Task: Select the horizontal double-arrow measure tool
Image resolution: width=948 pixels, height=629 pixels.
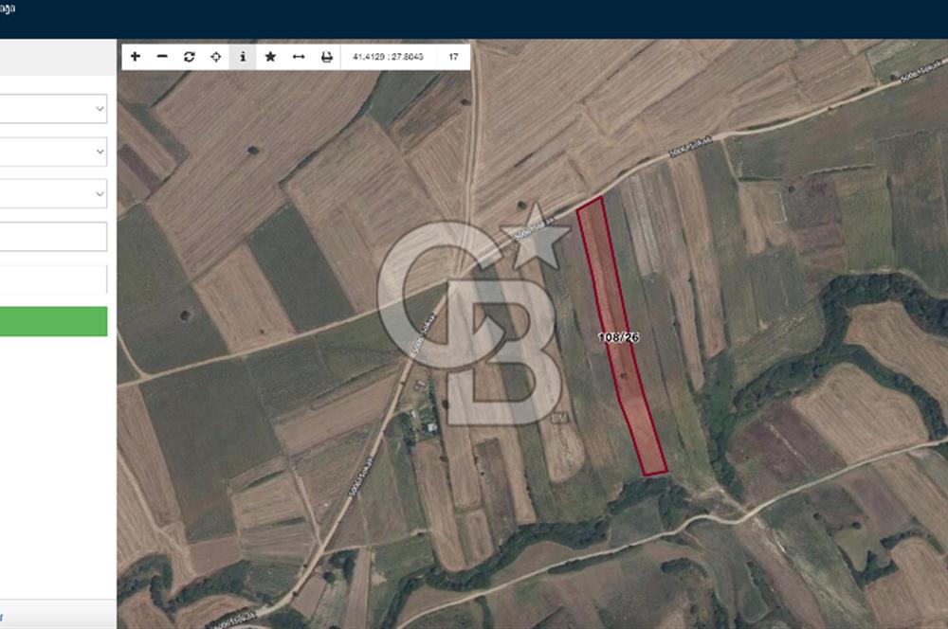Action: [x=298, y=57]
